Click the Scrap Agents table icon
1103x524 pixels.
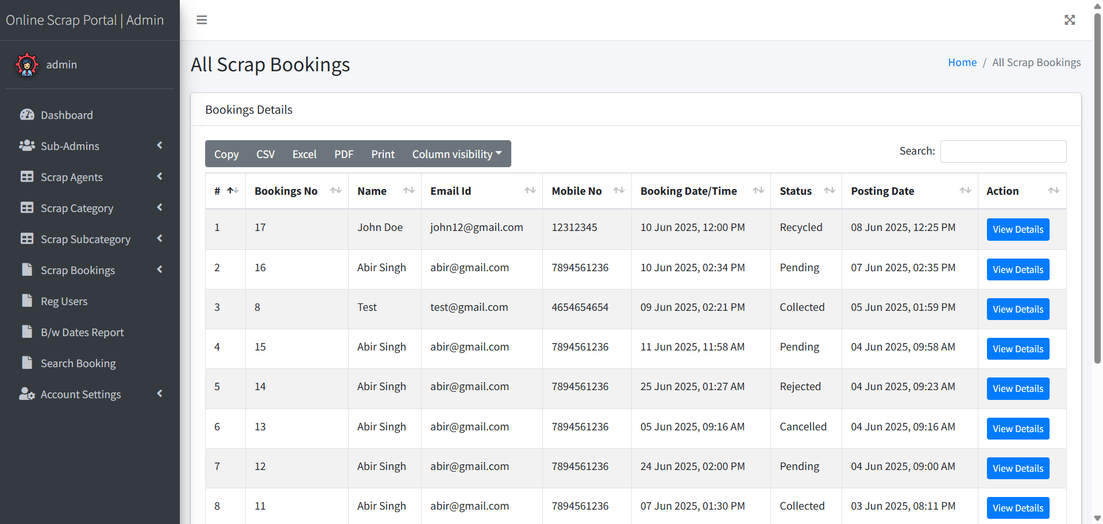coord(27,177)
